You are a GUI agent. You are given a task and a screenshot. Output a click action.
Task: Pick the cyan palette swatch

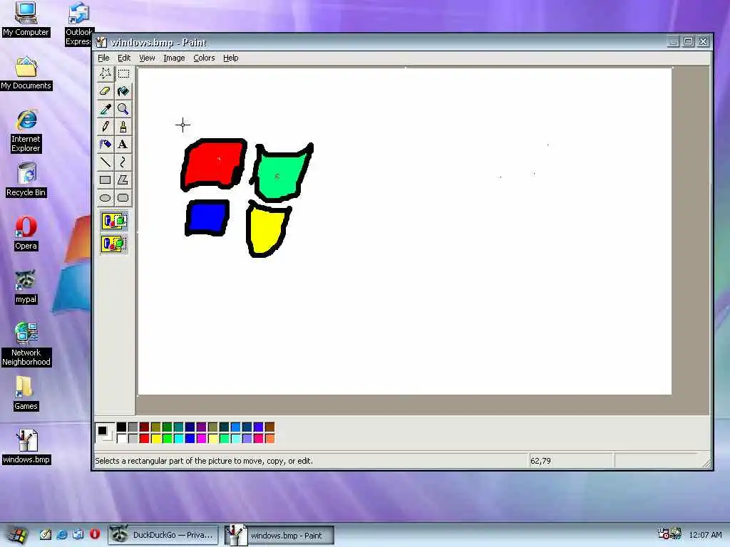(x=179, y=438)
